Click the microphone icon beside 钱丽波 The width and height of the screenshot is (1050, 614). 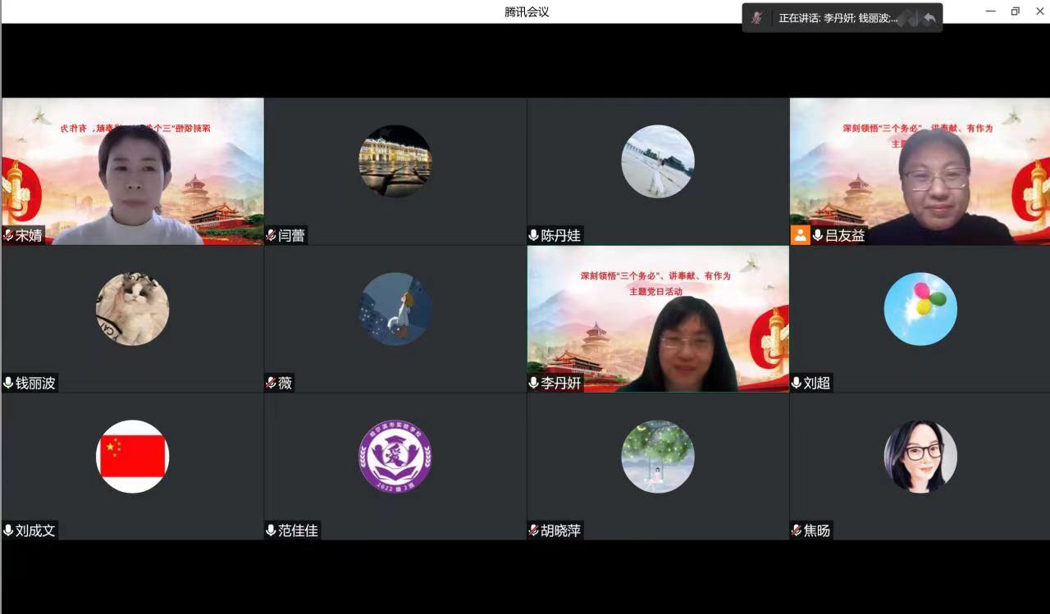(9, 383)
